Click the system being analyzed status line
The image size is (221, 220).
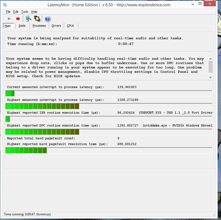coord(95,38)
